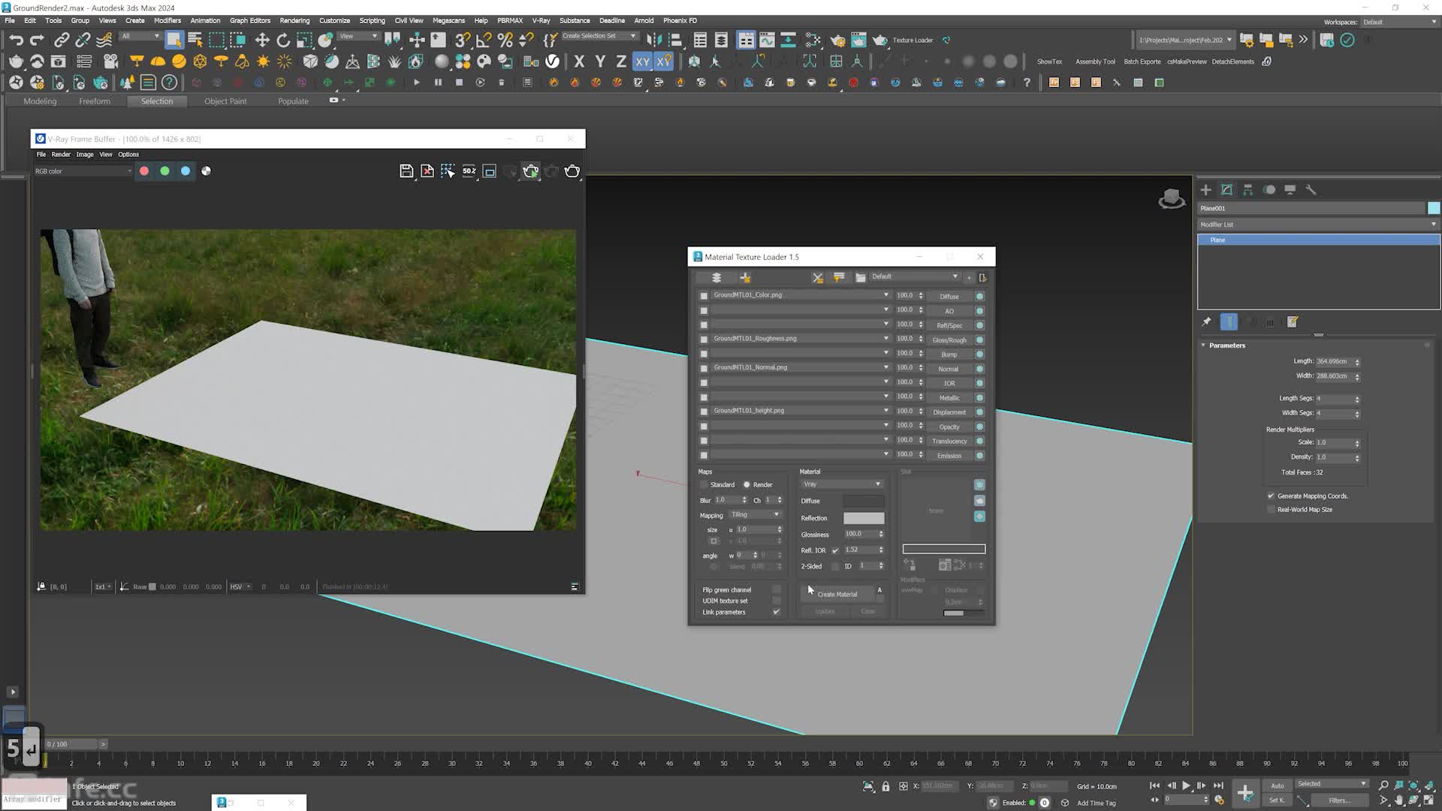Click the teapot render icon in toolbar
Screen dimensions: 1442x811
879,40
